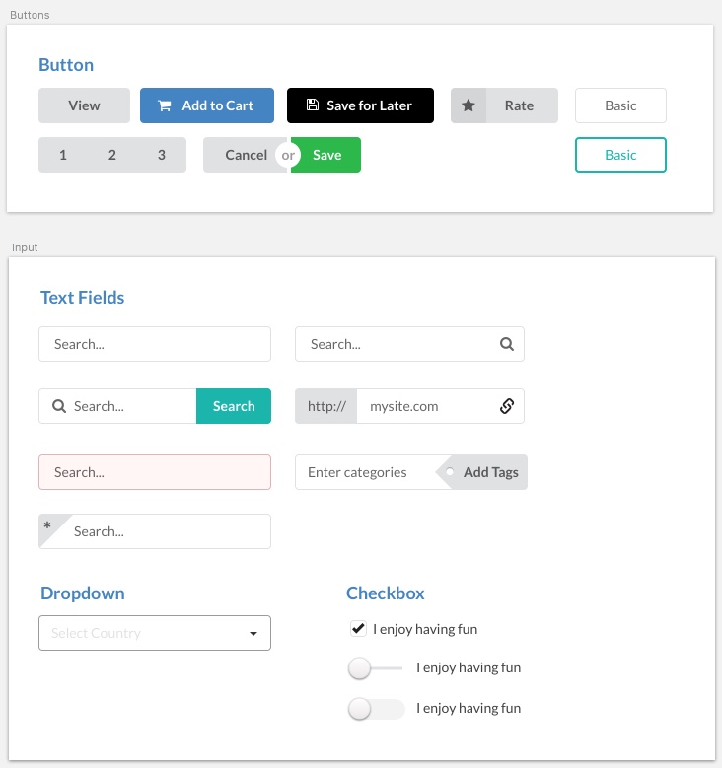
Task: Click the chain link icon in mysite.com field
Action: (x=507, y=406)
